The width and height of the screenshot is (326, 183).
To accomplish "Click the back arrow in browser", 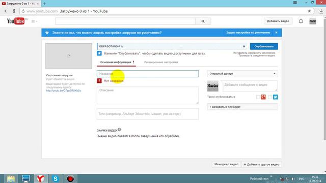I will point(6,11).
